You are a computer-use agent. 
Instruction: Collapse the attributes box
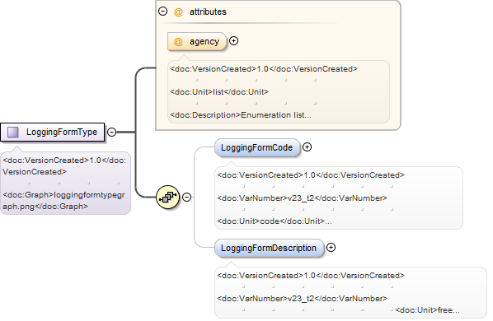coord(162,12)
